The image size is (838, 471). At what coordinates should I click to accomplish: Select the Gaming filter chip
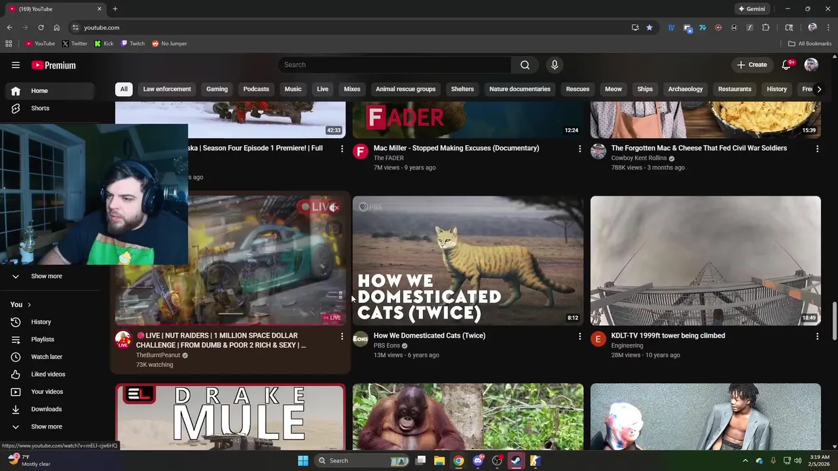tap(217, 90)
